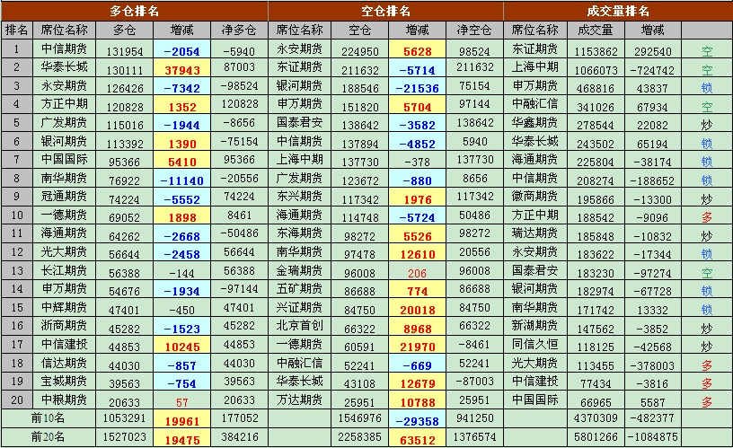
Task: Click 华鑫期货 seat name
Action: (x=534, y=122)
